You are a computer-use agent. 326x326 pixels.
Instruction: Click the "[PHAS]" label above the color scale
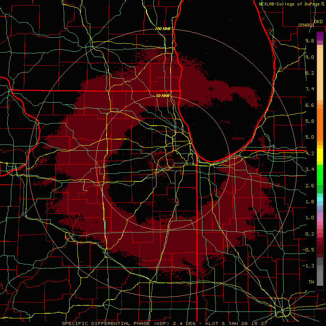(x=306, y=25)
